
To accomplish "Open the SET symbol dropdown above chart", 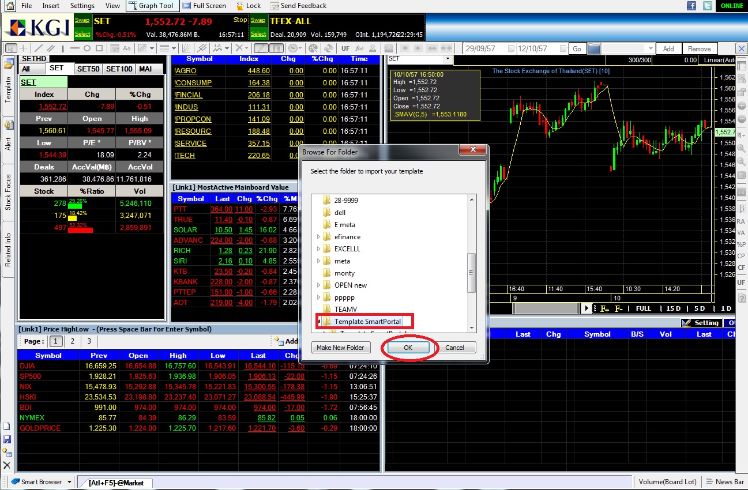I will coord(448,59).
